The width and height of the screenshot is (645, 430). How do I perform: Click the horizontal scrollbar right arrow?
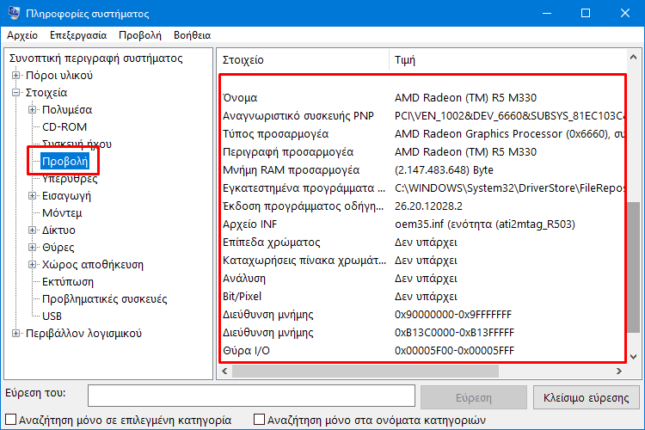point(619,372)
